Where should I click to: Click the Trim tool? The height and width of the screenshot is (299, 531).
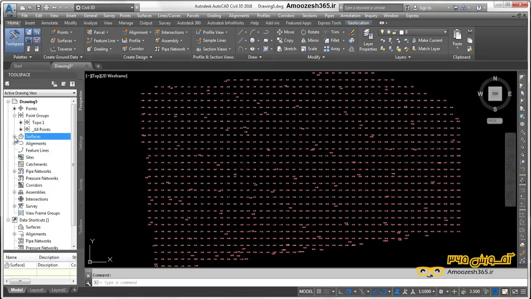coord(331,32)
